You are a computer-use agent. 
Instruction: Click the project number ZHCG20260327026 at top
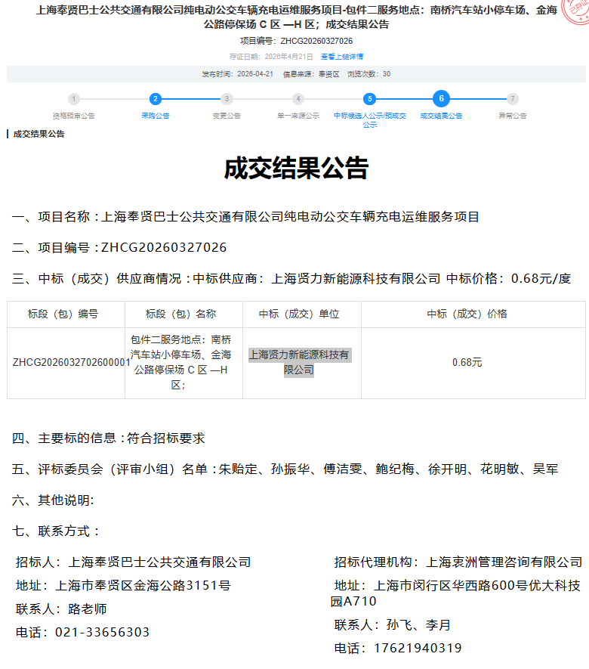[x=316, y=41]
